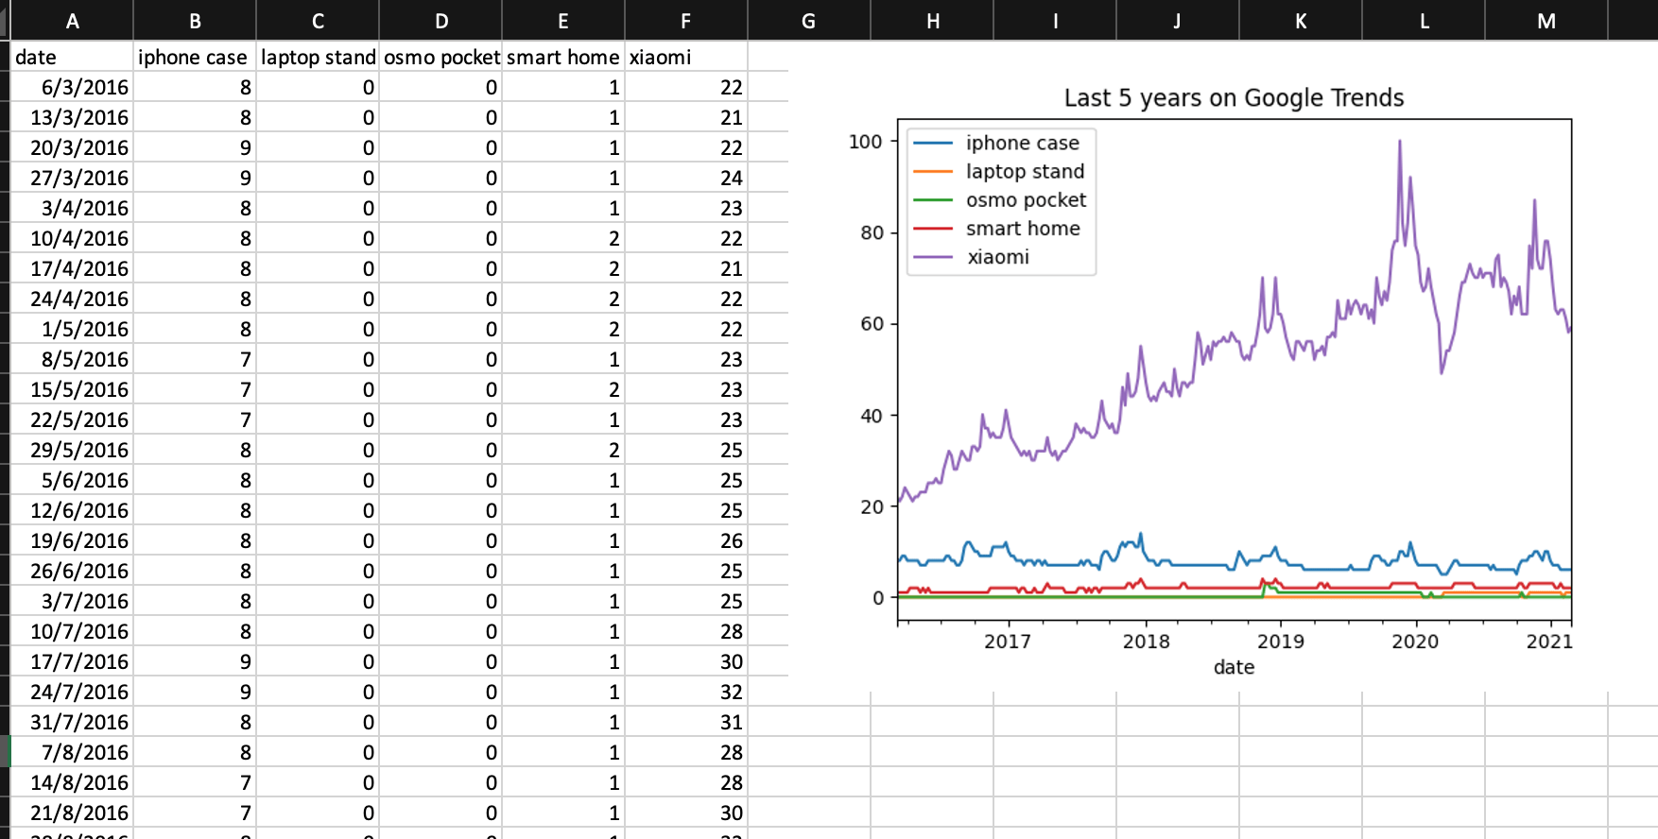Select the date cell 5/6/2016

(72, 480)
